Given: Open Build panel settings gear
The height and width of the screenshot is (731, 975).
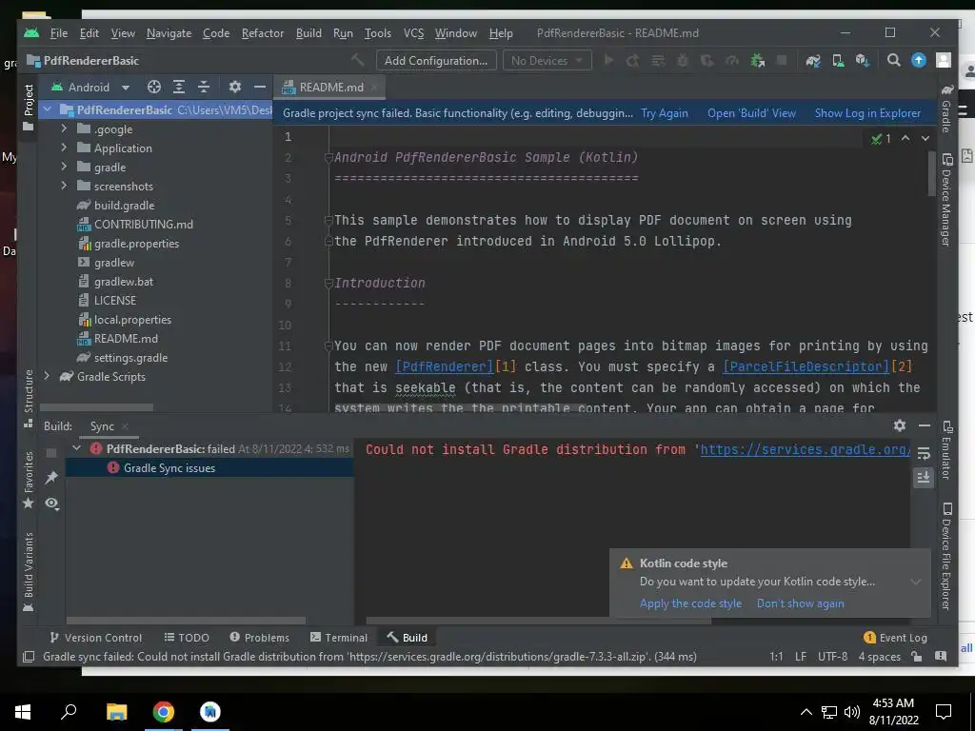Looking at the screenshot, I should coord(899,425).
